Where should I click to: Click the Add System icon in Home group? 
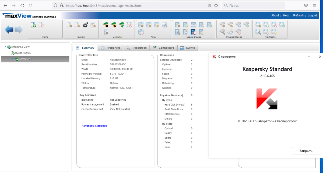(34, 25)
